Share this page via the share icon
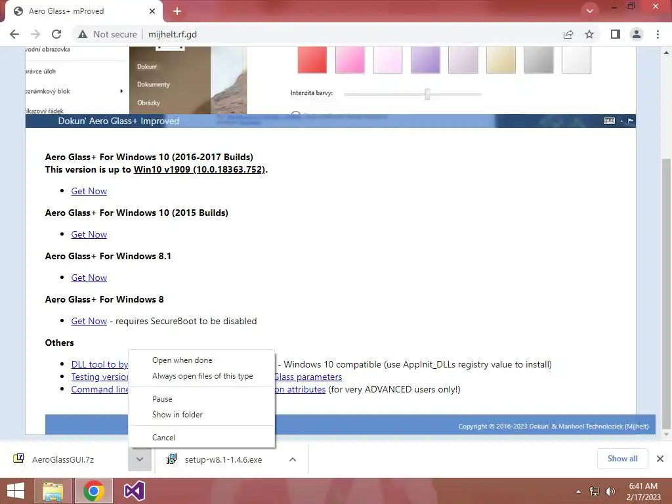The width and height of the screenshot is (672, 504). tap(568, 34)
